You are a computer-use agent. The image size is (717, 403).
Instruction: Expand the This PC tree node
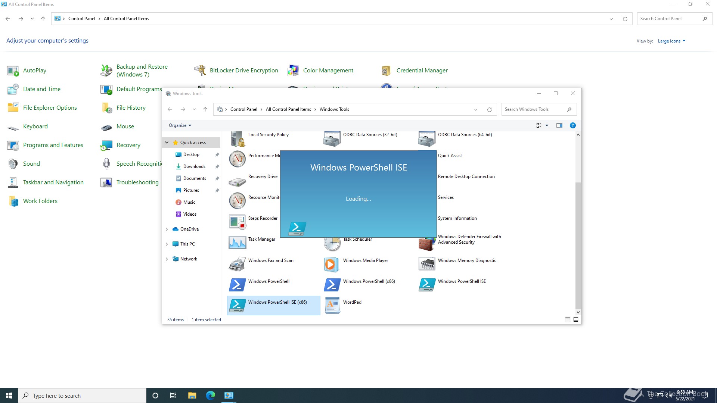coord(167,244)
